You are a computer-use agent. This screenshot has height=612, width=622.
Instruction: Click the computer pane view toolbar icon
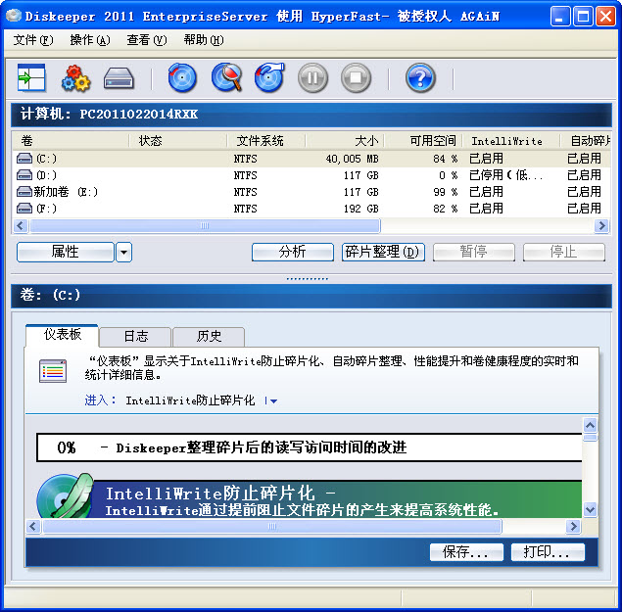tap(31, 77)
